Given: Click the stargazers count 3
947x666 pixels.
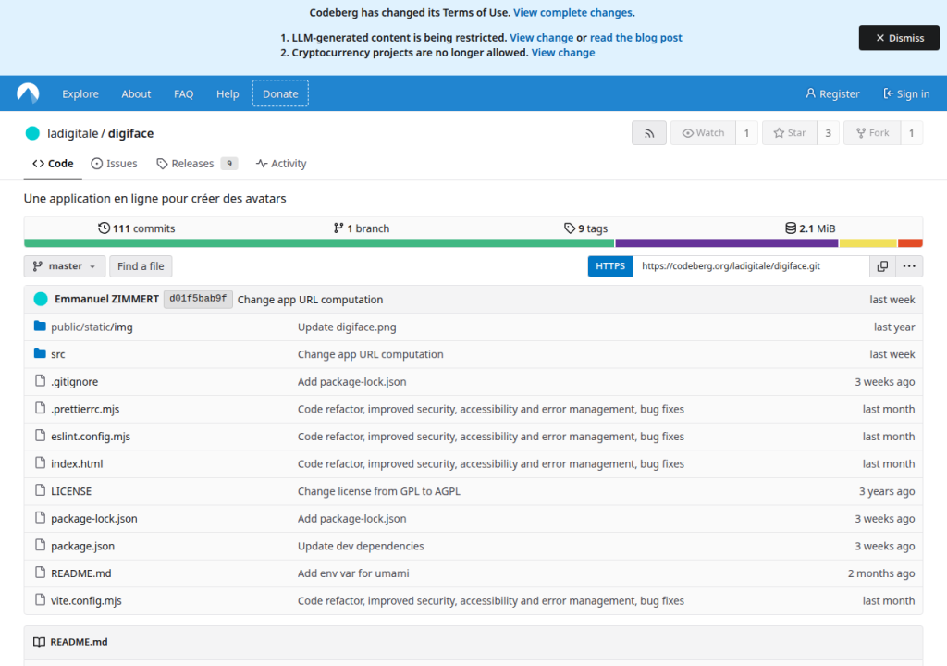Looking at the screenshot, I should point(828,133).
